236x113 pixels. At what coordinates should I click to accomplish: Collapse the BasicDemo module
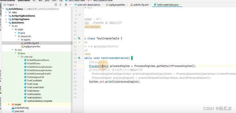coord(6,23)
